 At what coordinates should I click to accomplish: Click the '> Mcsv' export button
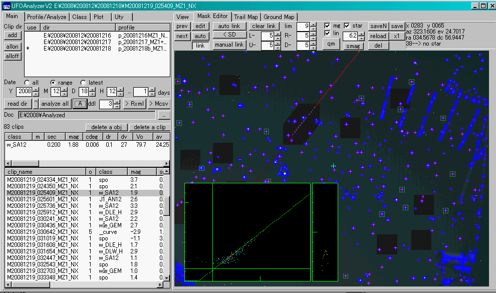coord(159,104)
